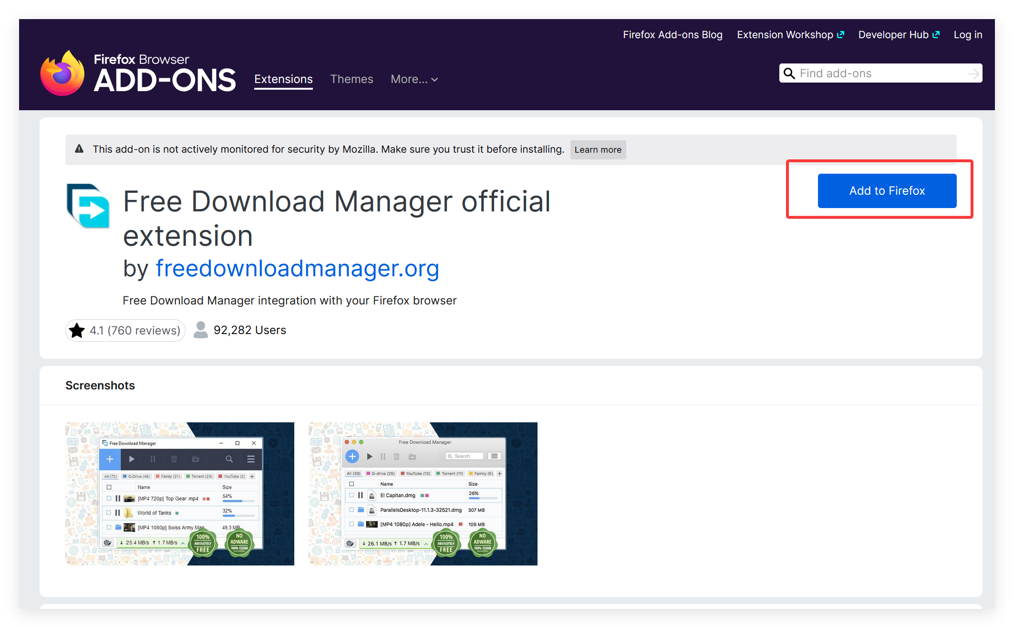Click the star rating icon
Screen dimensions: 1014x628
[x=77, y=330]
